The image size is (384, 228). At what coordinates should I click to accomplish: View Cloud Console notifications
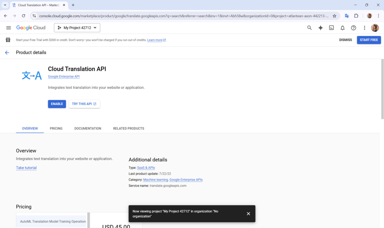(342, 28)
